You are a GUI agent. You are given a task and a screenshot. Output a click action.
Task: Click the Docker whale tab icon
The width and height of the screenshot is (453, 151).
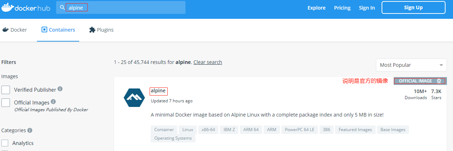pos(5,30)
